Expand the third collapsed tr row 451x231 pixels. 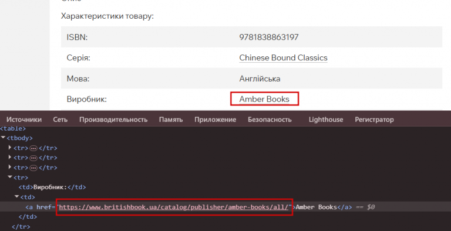pos(10,167)
